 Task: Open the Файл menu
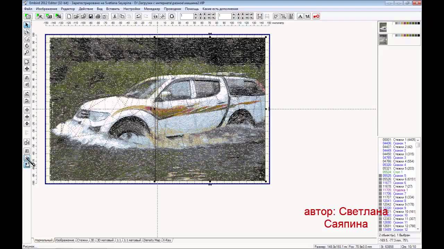[28, 9]
